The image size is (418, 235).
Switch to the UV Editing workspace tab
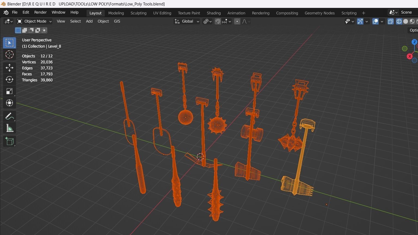tap(162, 13)
